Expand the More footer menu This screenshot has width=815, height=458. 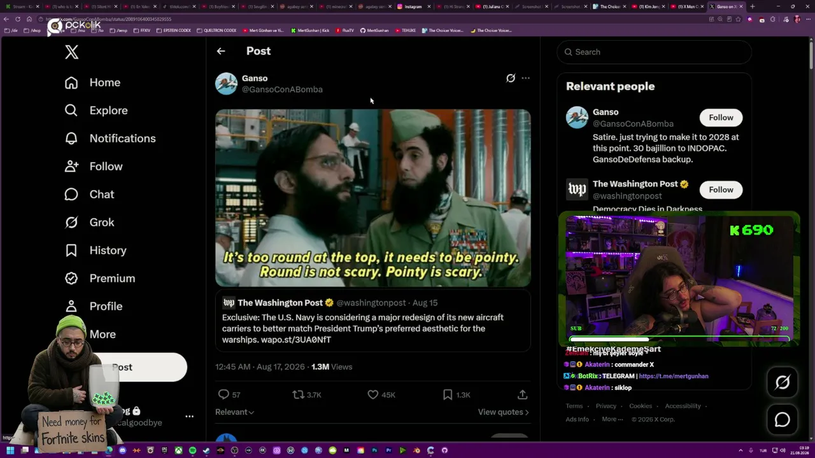613,420
